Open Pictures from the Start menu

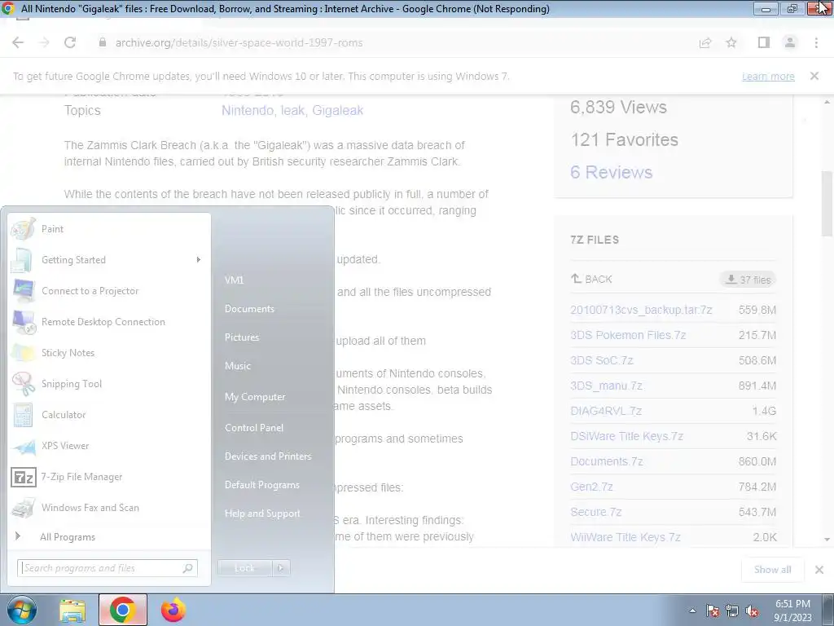point(242,337)
